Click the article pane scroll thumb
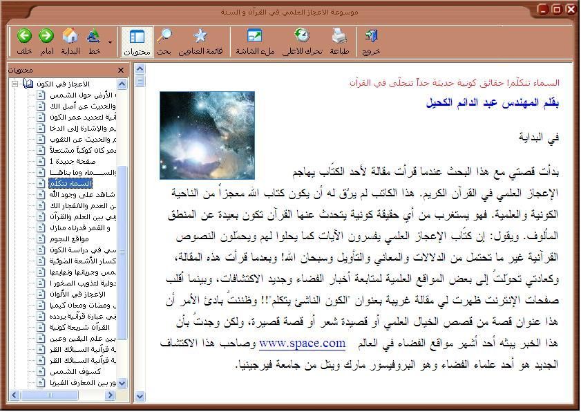Viewport: 581px width, 412px height. coord(140,81)
